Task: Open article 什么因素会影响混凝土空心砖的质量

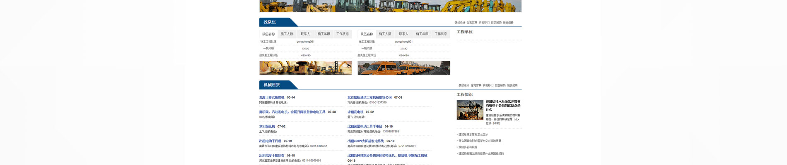Action: tap(480, 141)
